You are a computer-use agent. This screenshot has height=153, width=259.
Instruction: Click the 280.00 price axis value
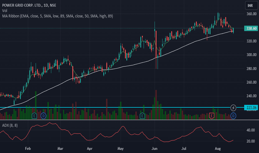(251, 68)
